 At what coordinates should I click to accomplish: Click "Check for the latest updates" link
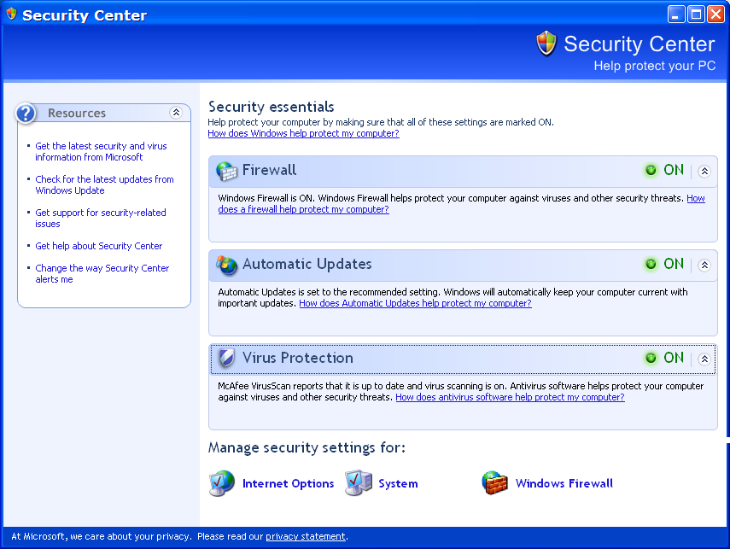(x=104, y=184)
